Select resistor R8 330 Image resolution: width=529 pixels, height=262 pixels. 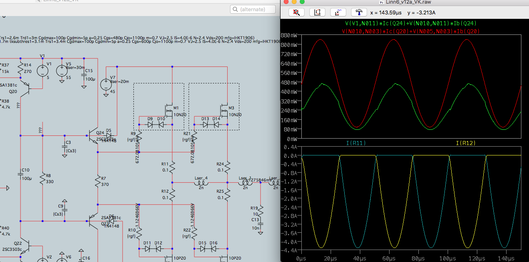[43, 178]
